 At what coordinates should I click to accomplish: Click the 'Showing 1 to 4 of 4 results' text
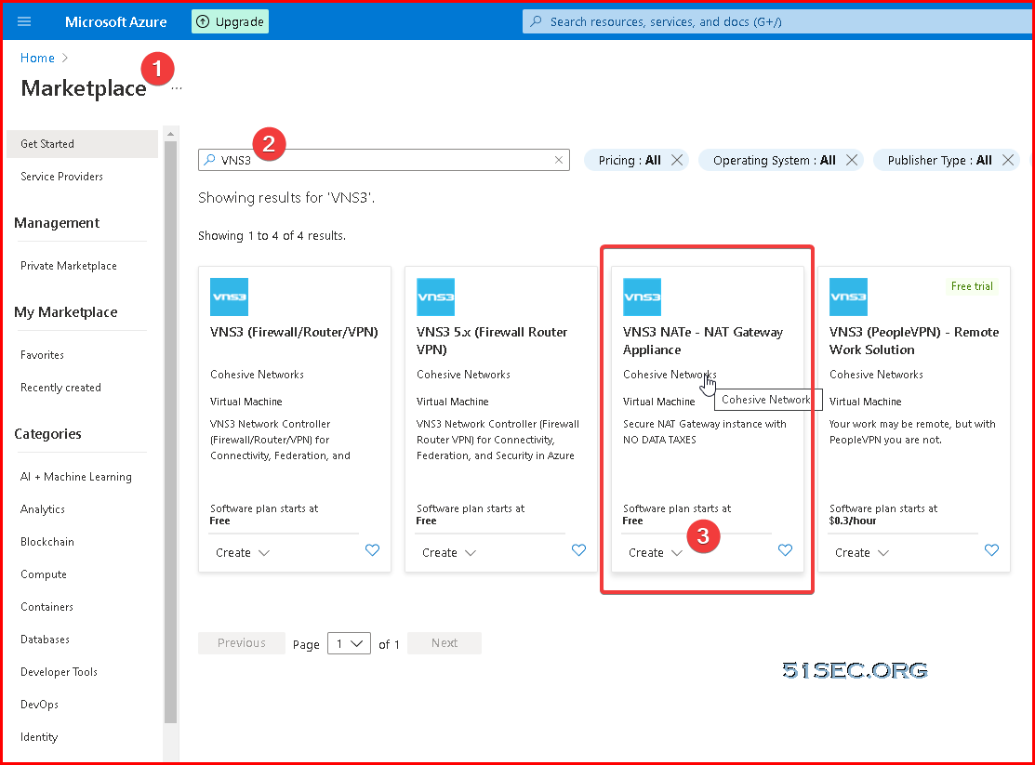272,236
